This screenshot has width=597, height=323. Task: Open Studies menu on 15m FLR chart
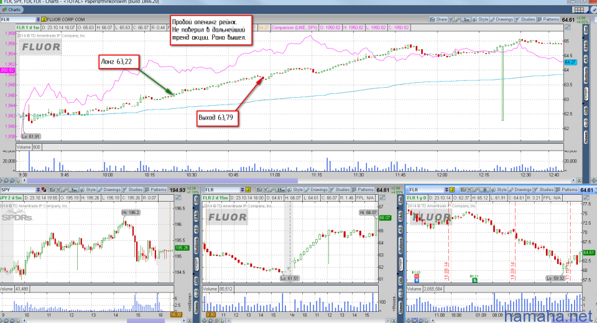pyautogui.click(x=340, y=190)
